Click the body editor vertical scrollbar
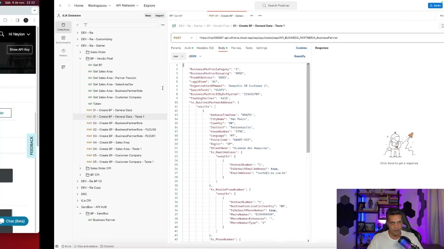444x249 pixels. (x=308, y=108)
